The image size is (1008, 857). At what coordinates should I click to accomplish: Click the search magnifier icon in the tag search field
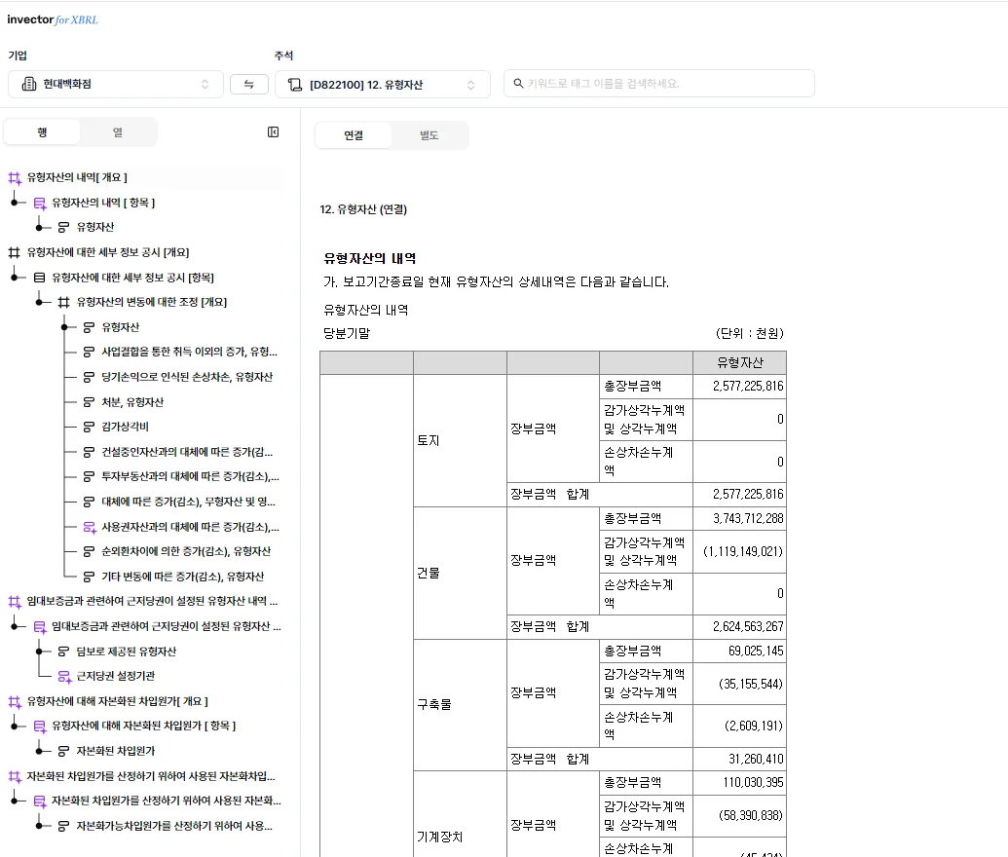point(517,83)
